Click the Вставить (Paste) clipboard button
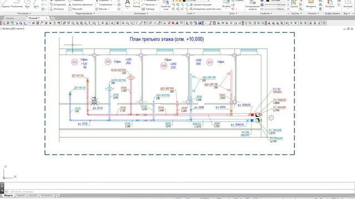 (330, 4)
